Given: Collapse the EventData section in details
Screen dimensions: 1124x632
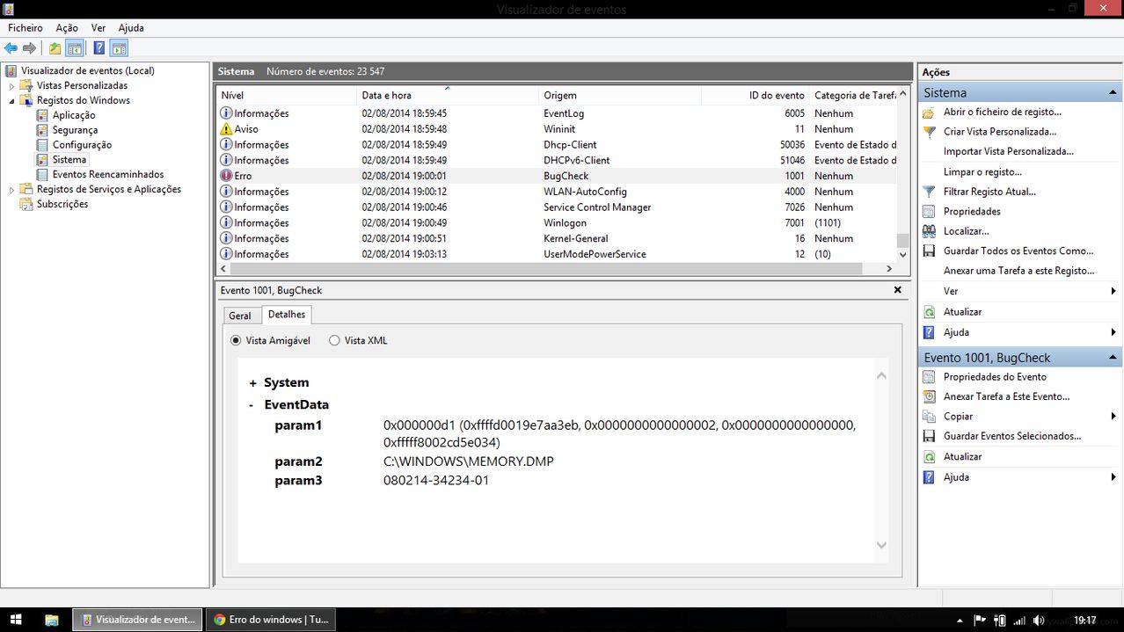Looking at the screenshot, I should [252, 405].
